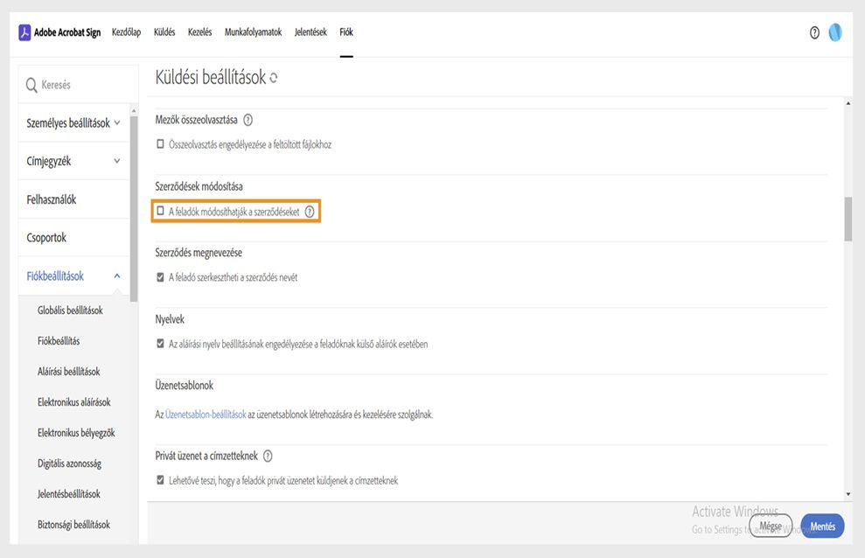
Task: Click help icon next to Privát üzenet a címzetteknek
Action: point(268,456)
